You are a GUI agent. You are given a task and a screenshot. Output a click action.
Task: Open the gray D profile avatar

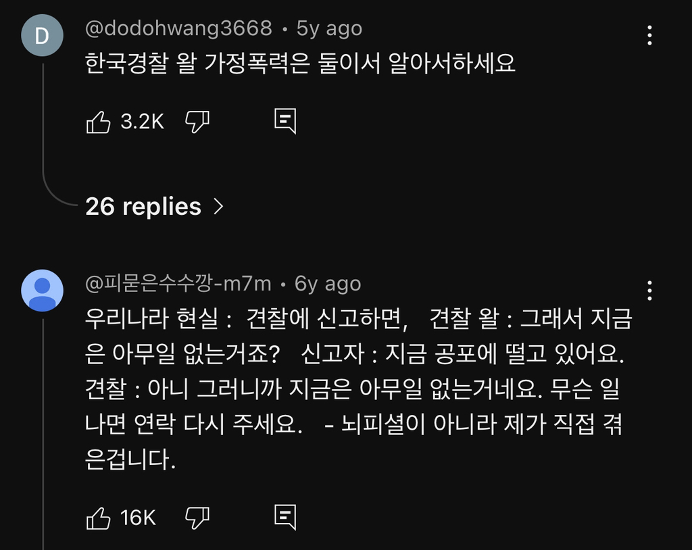pos(42,35)
